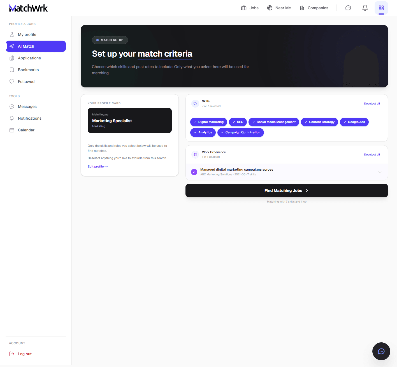Open the Near Me navigation item
Image resolution: width=397 pixels, height=367 pixels.
[279, 8]
